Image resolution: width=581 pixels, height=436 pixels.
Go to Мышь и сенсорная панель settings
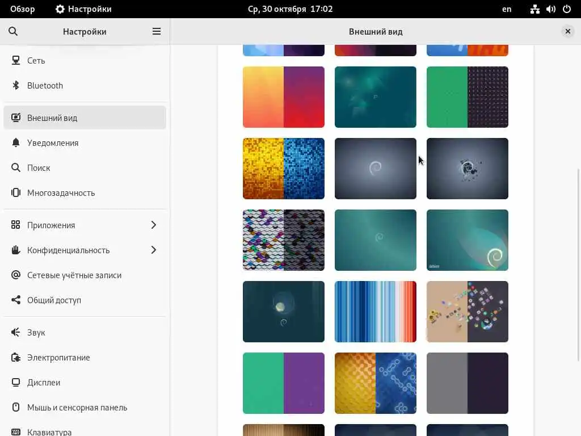point(85,407)
